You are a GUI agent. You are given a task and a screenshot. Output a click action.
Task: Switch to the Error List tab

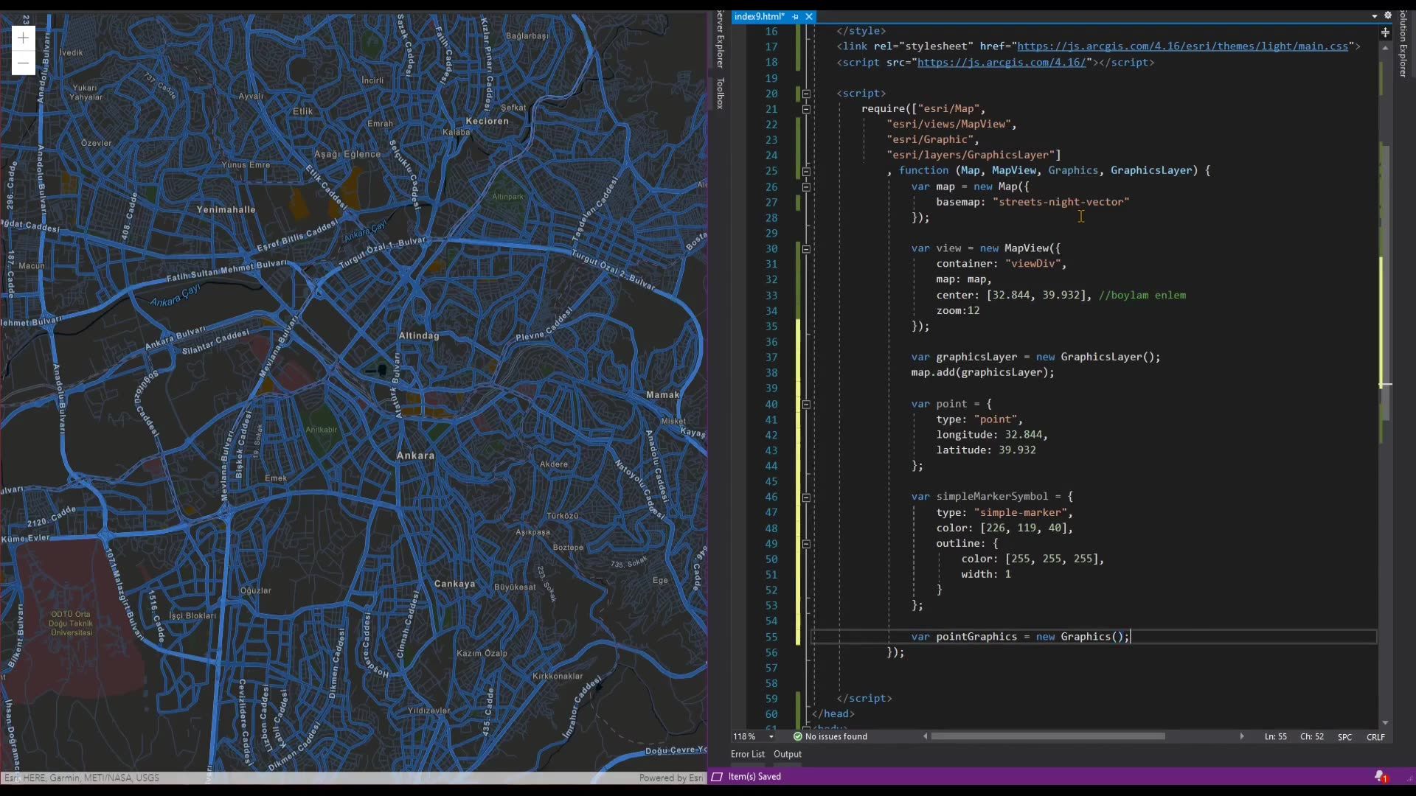coord(747,754)
